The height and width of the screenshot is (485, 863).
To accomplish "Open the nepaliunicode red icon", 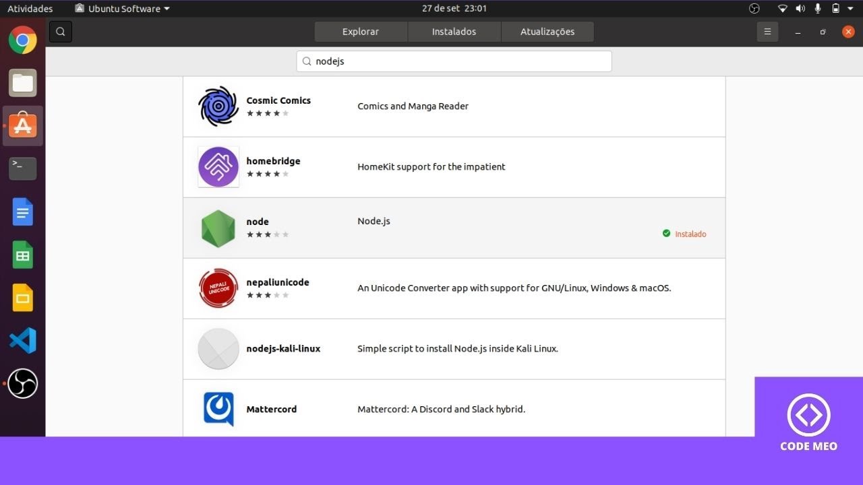I will [x=218, y=288].
